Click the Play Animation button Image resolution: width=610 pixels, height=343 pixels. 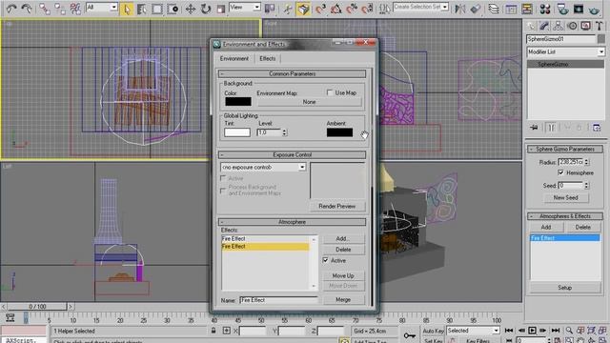pos(532,331)
